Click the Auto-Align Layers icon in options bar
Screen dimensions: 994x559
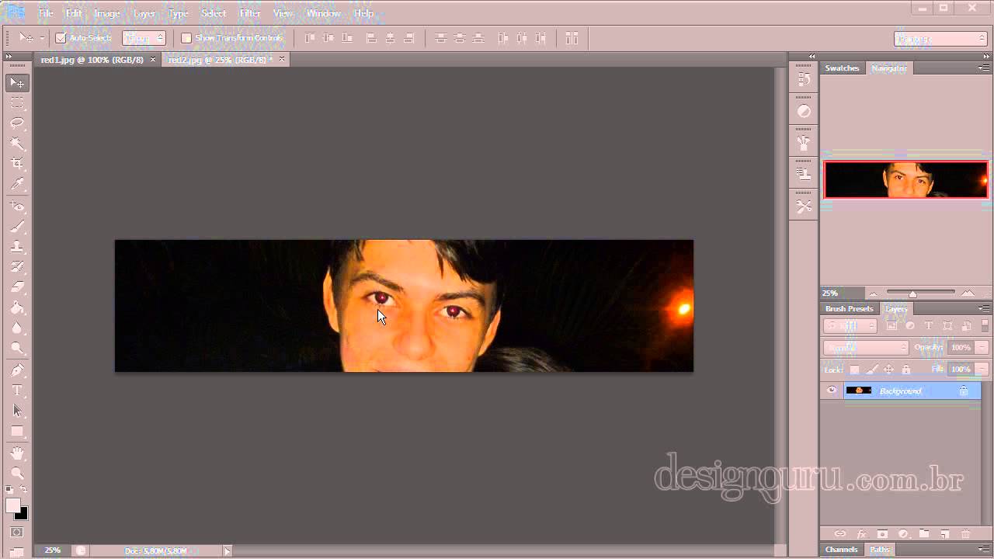coord(572,38)
